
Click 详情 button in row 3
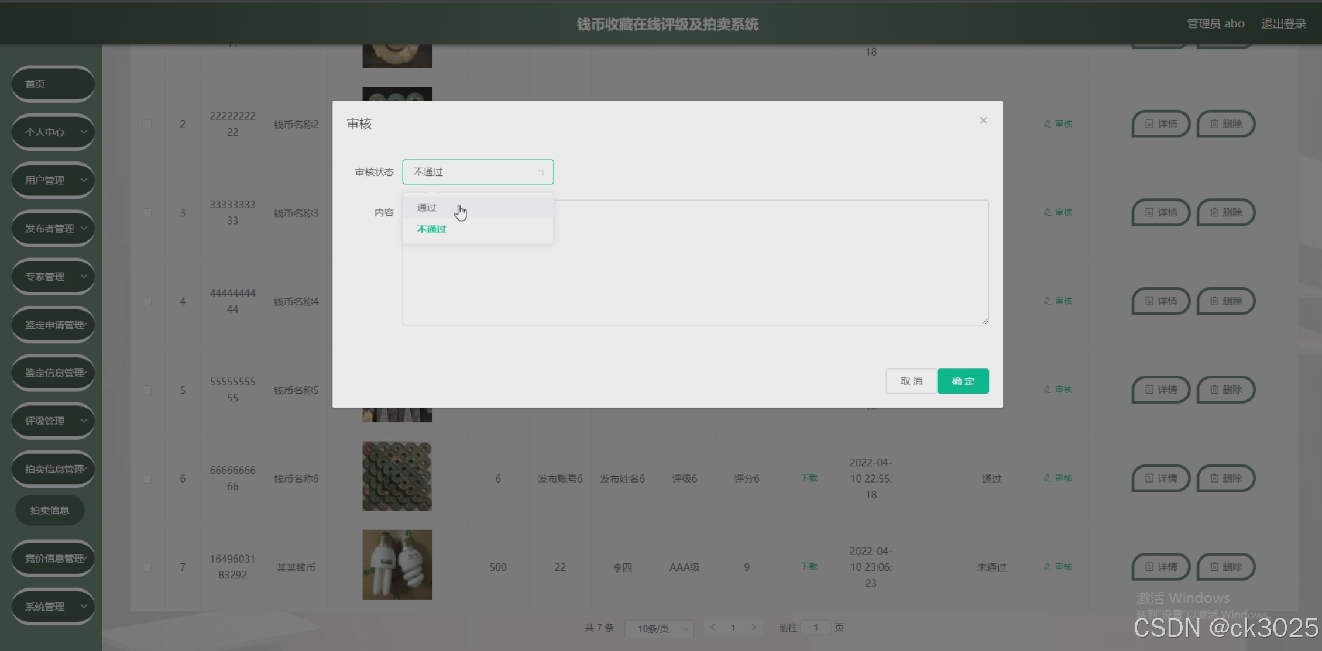point(1160,212)
